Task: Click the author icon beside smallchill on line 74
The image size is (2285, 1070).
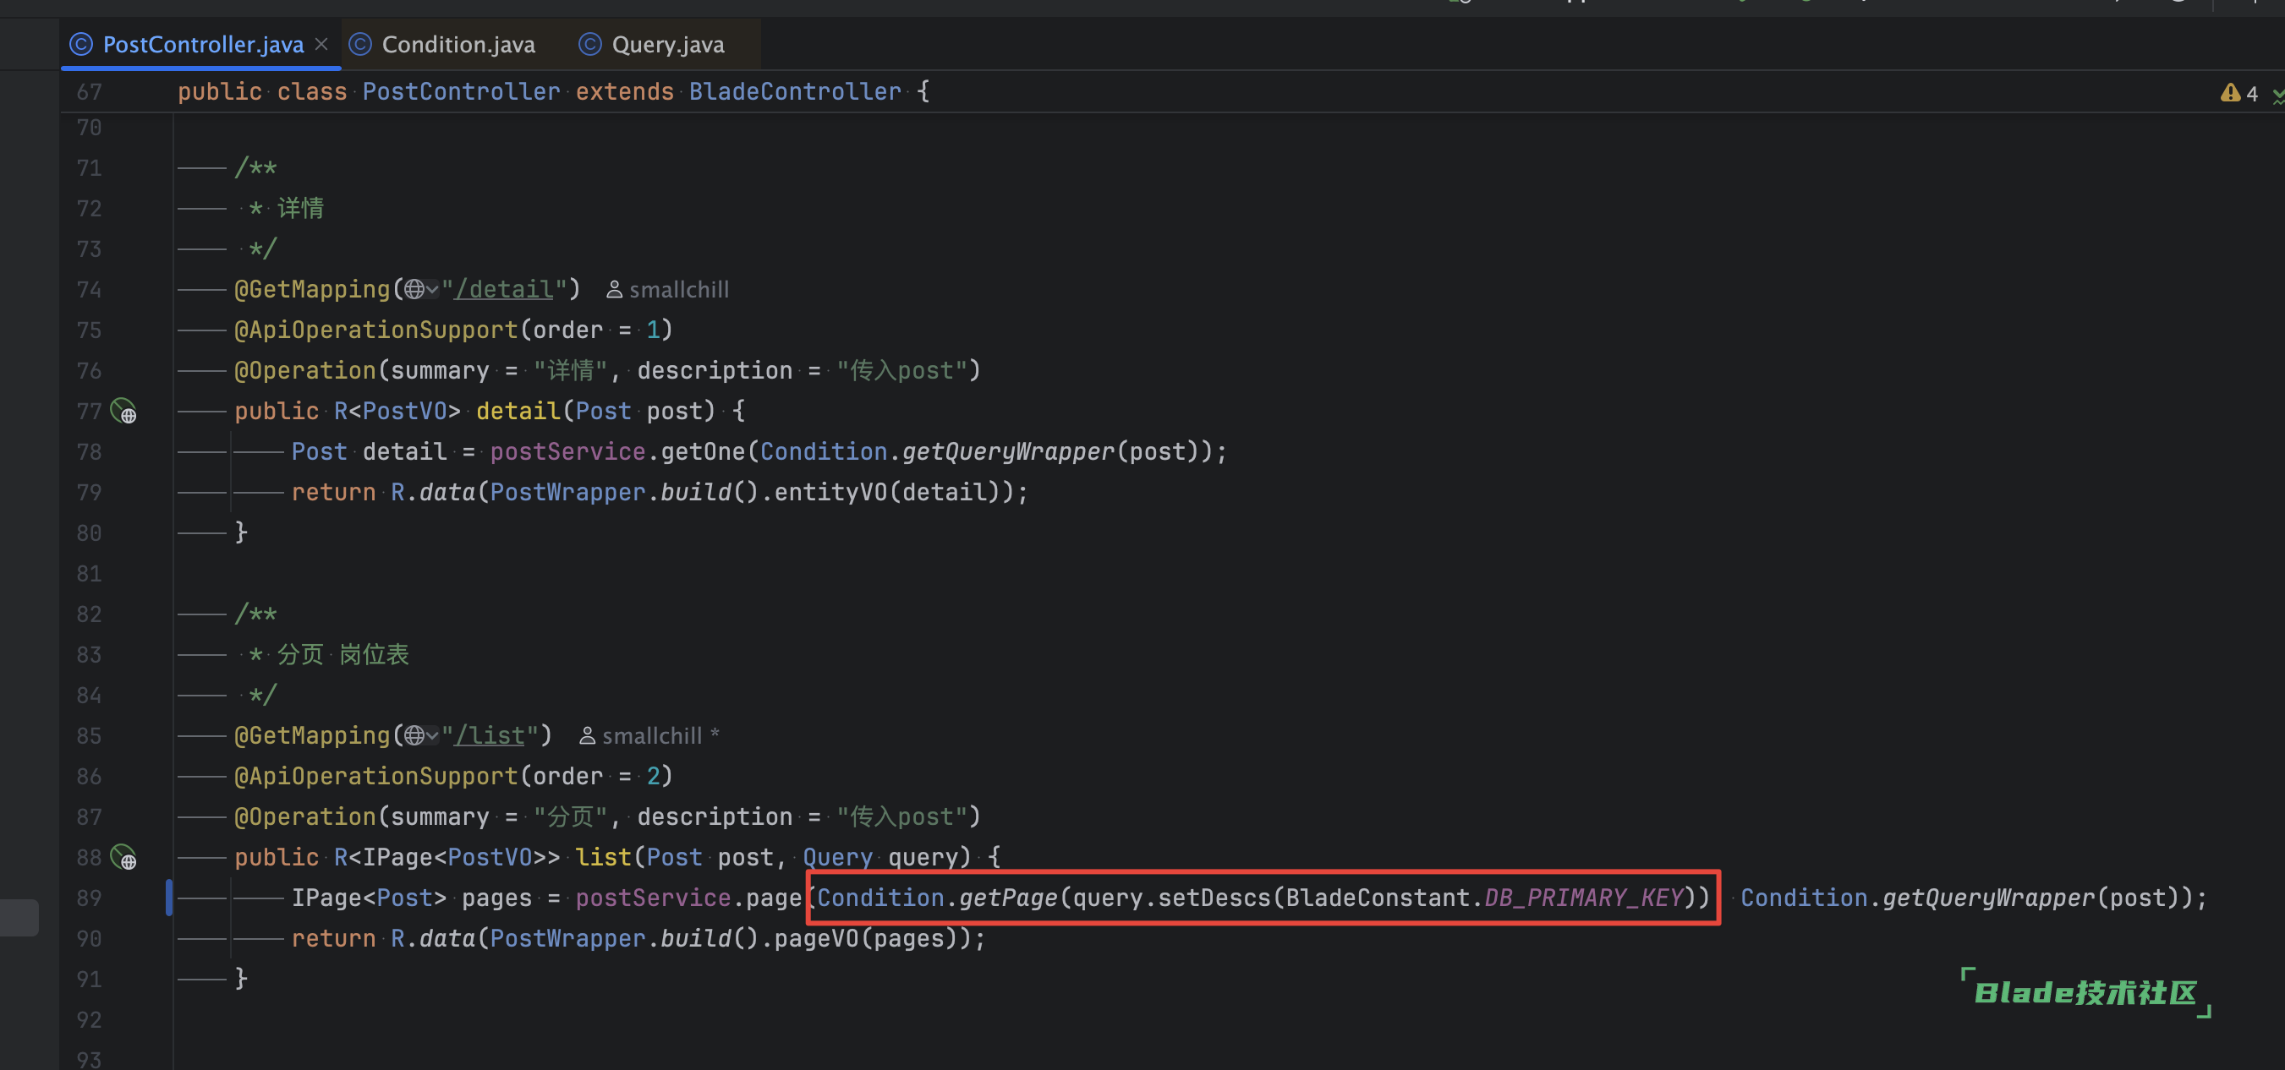Action: (x=614, y=290)
